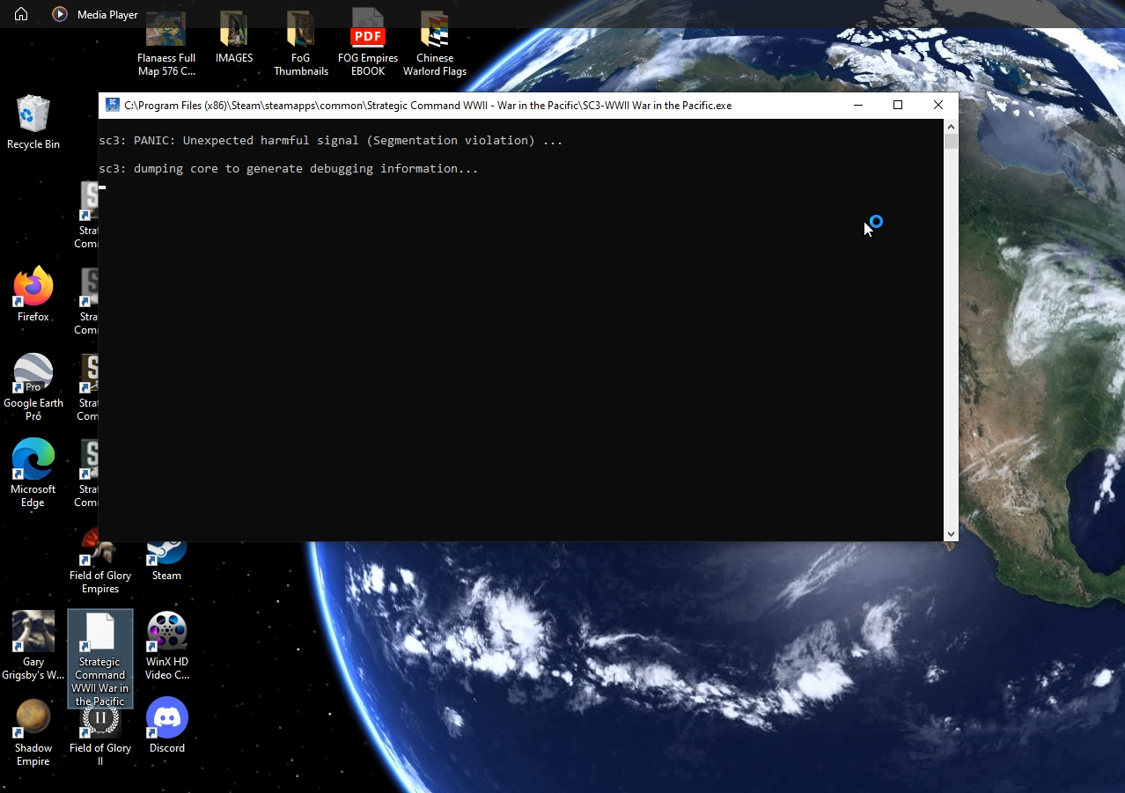
Task: Open the Recycle Bin desktop icon
Action: point(33,122)
